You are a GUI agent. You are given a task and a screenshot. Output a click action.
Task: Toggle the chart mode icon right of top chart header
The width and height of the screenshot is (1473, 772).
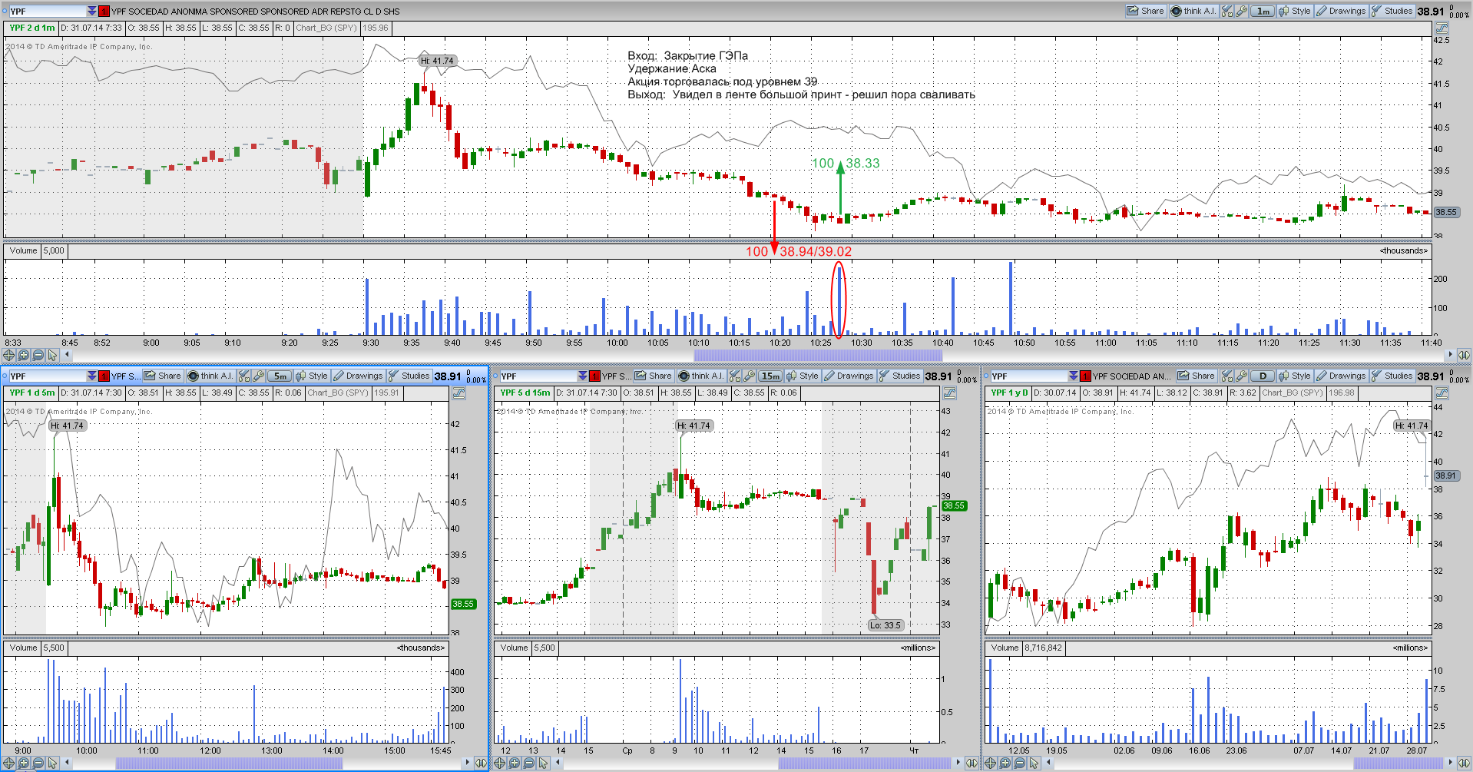1442,28
